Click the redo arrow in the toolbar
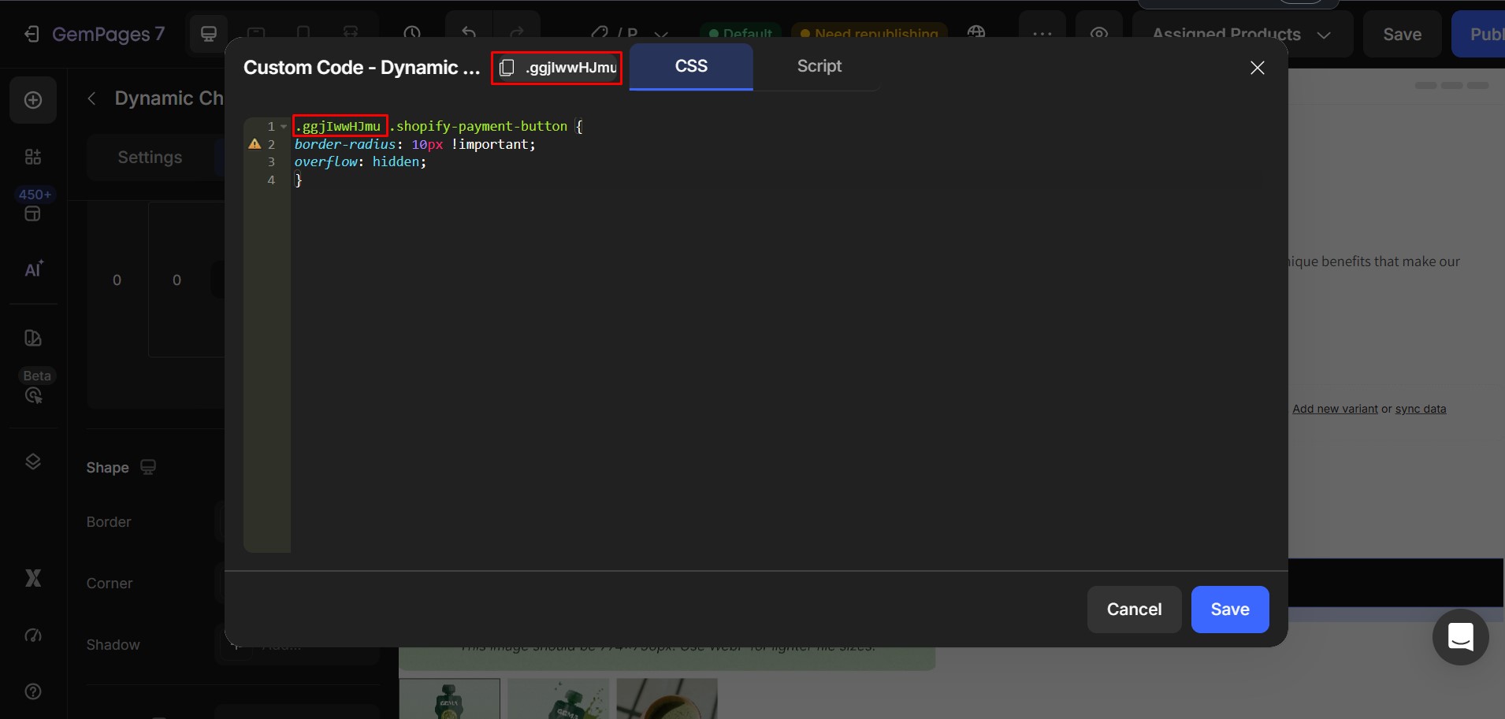This screenshot has height=719, width=1505. click(x=517, y=33)
